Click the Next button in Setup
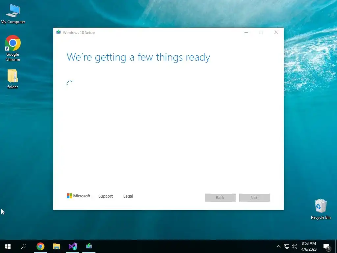This screenshot has width=337, height=253. pos(255,198)
